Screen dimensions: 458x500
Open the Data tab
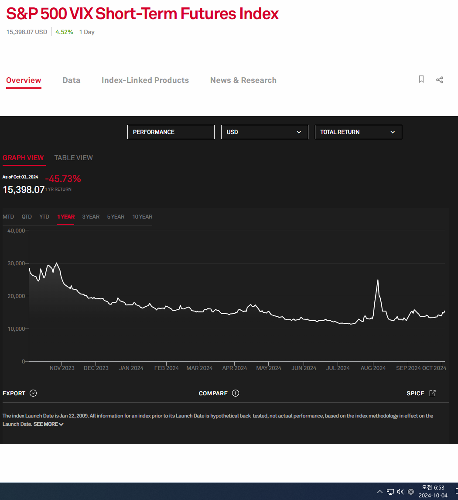point(72,80)
